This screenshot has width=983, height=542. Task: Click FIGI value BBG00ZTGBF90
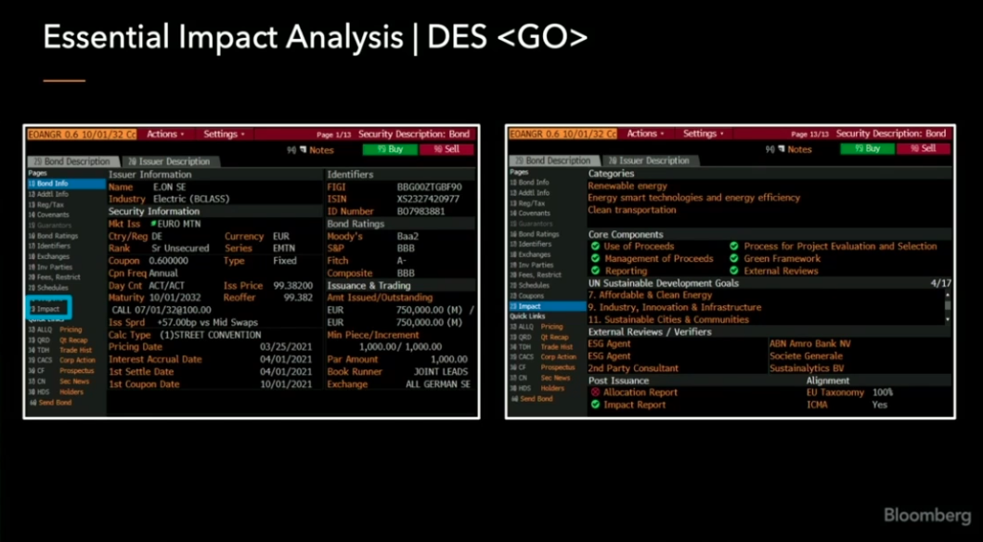click(x=430, y=187)
